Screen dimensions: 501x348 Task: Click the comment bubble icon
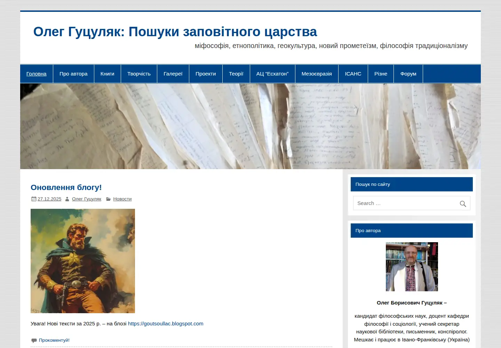pos(34,340)
